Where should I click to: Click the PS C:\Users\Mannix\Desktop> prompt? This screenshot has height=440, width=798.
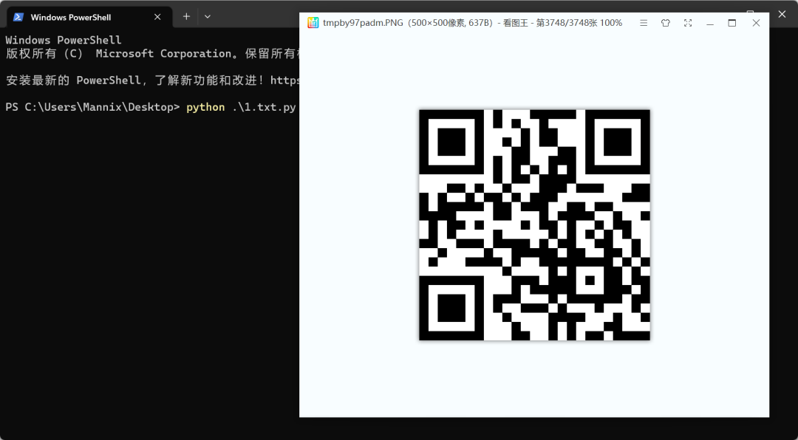[92, 107]
